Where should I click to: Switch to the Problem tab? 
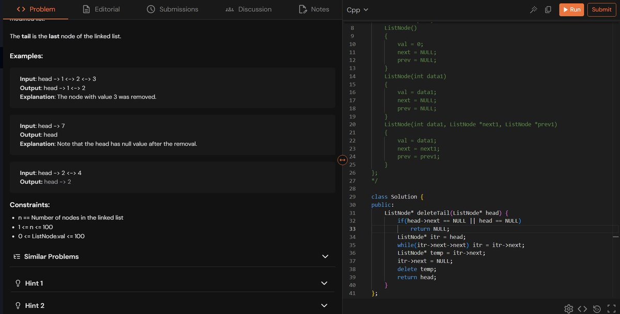point(36,9)
